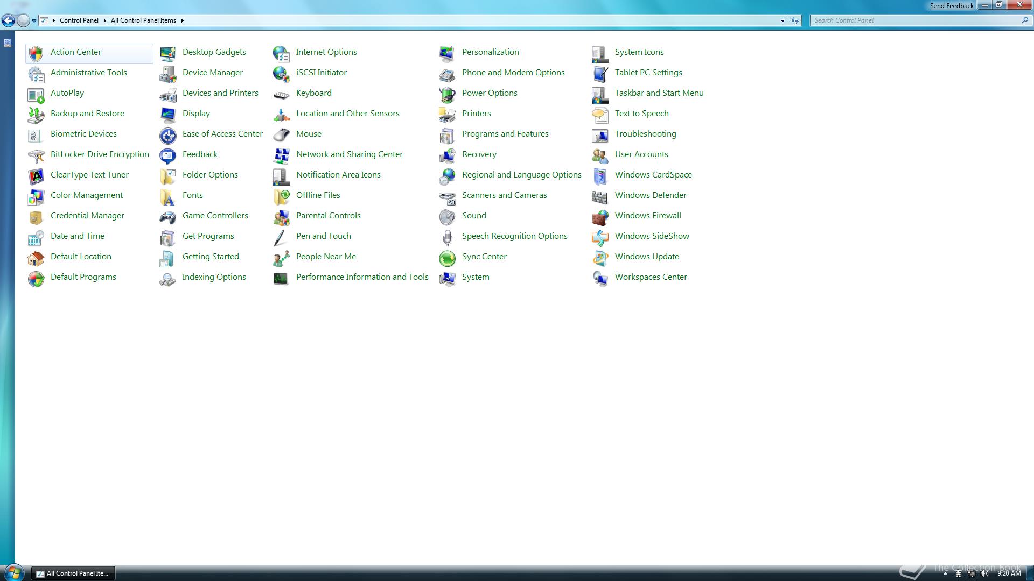Open the Display link

coord(196,114)
